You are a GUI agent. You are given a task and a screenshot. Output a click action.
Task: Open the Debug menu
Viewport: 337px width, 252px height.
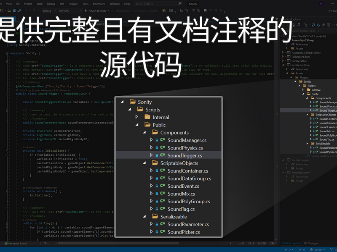pos(51,4)
